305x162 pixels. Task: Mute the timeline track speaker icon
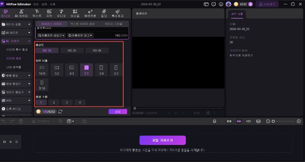click(17, 142)
